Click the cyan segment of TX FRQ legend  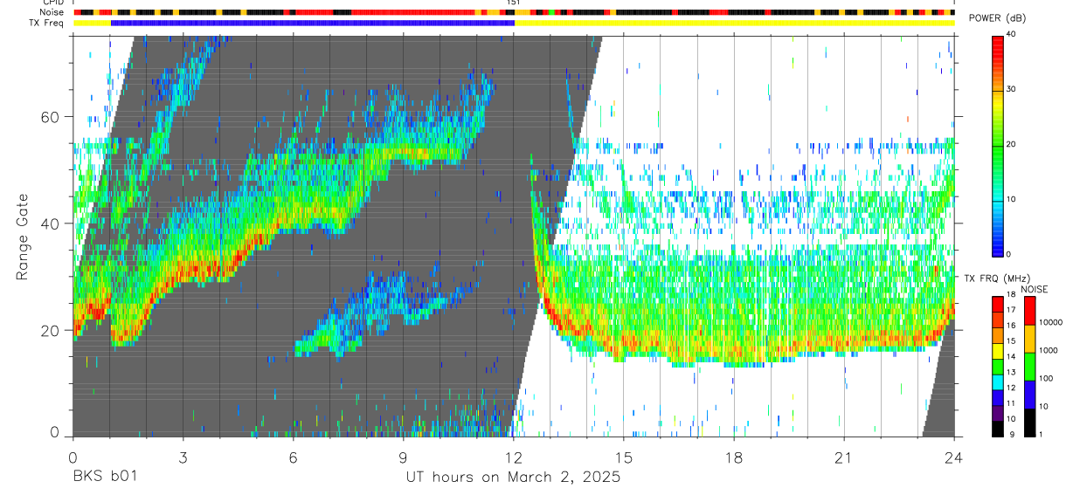[x=998, y=382]
